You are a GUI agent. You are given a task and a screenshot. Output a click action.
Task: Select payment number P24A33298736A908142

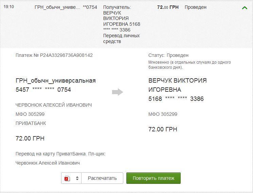(x=54, y=55)
